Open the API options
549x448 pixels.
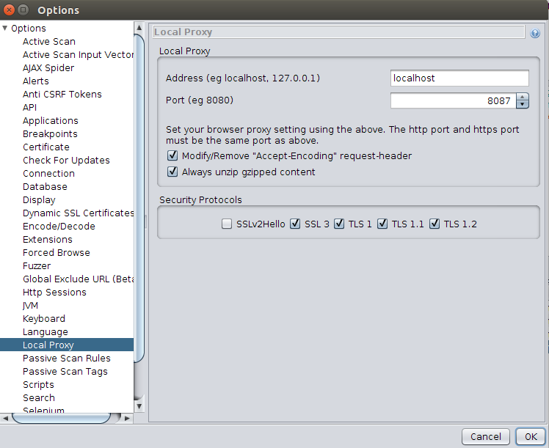click(x=30, y=107)
